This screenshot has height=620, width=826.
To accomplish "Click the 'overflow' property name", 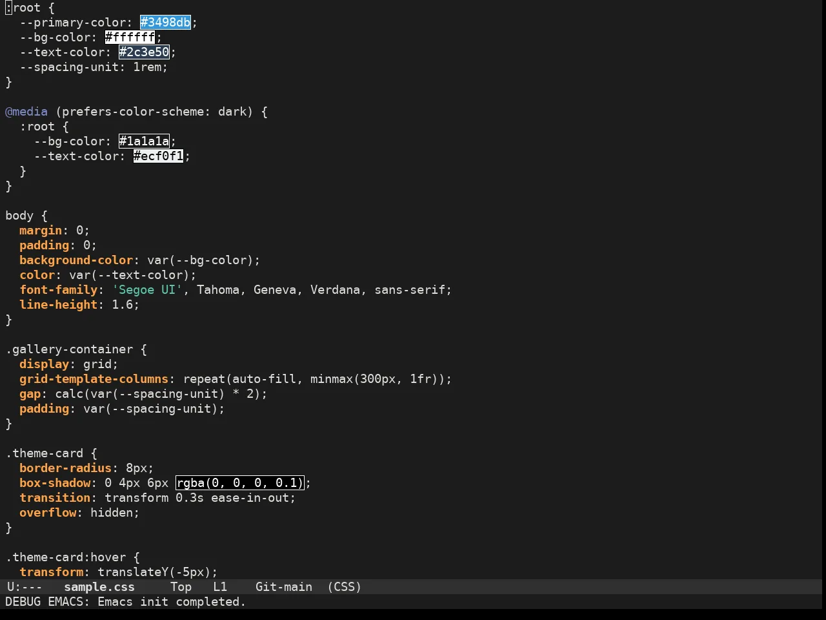I will tap(48, 513).
